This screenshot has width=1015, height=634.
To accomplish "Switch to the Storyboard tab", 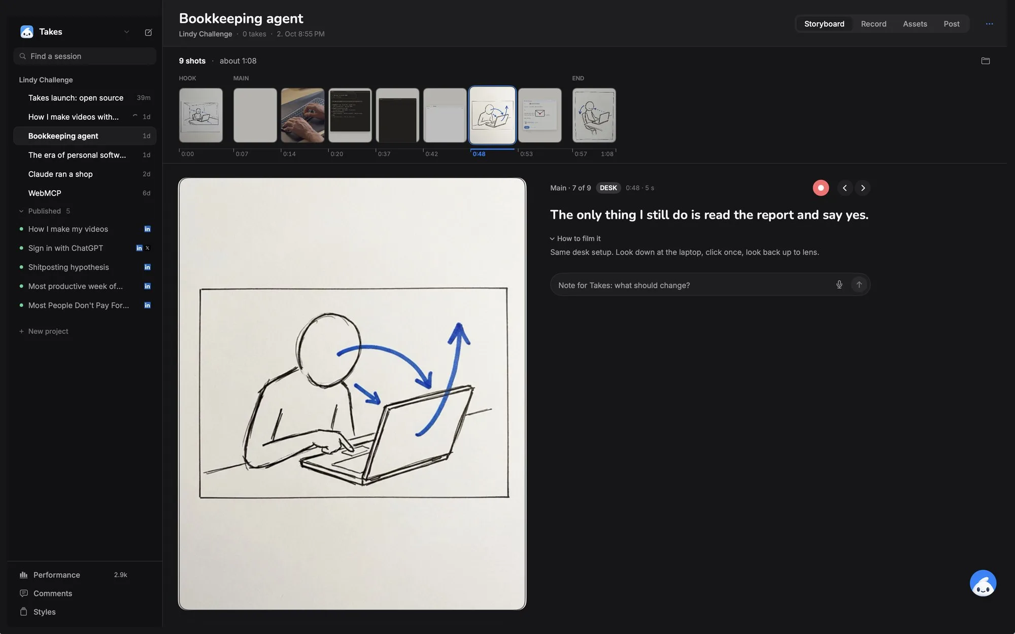I will [x=824, y=24].
